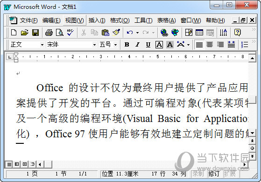Toggle bold formatting
Image resolution: width=261 pixels, height=182 pixels.
pyautogui.click(x=127, y=45)
